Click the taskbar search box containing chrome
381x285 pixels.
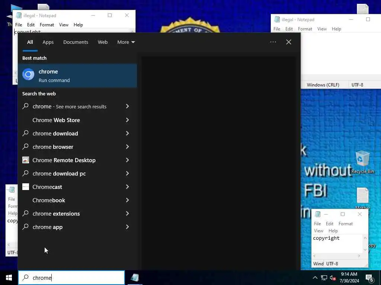(x=71, y=278)
